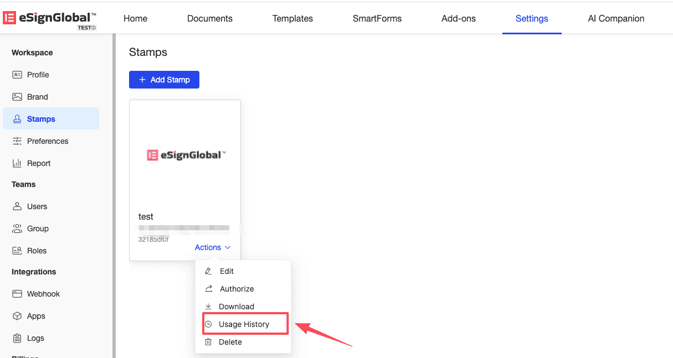Image resolution: width=673 pixels, height=358 pixels.
Task: Open Report in the sidebar
Action: (51, 163)
